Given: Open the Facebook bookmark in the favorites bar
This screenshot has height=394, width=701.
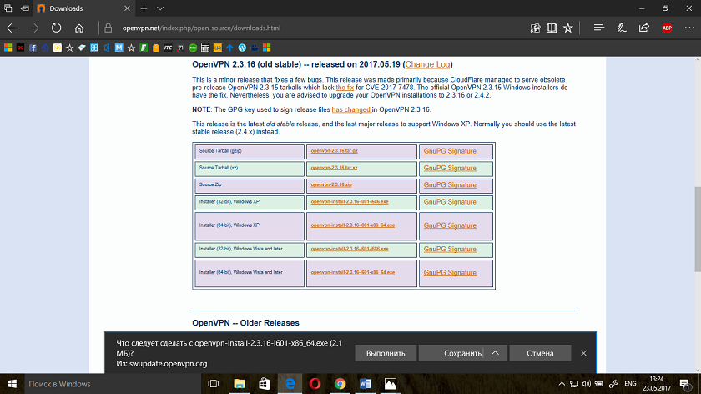Looking at the screenshot, I should (x=33, y=48).
